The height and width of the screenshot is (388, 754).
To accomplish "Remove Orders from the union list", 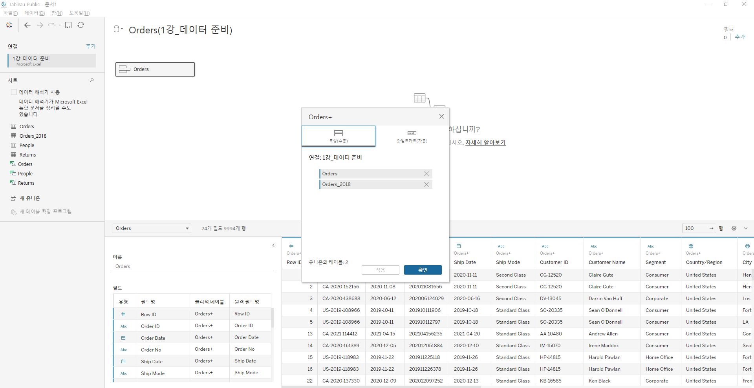I will (x=426, y=174).
